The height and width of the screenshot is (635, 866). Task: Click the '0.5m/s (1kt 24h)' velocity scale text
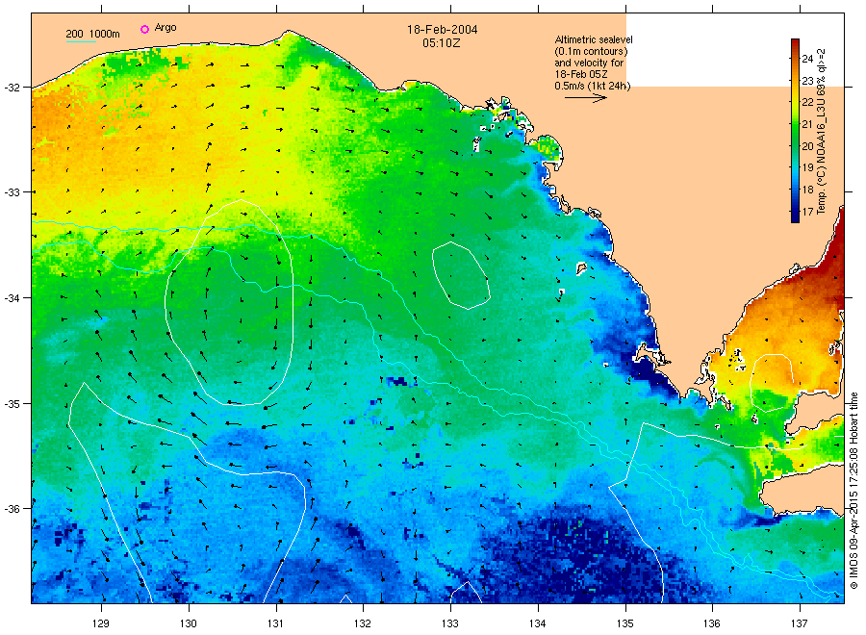(x=593, y=86)
